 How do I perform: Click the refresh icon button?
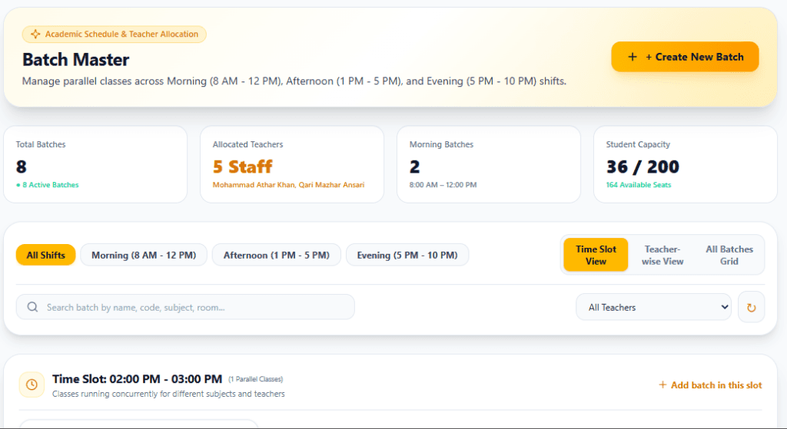tap(752, 307)
